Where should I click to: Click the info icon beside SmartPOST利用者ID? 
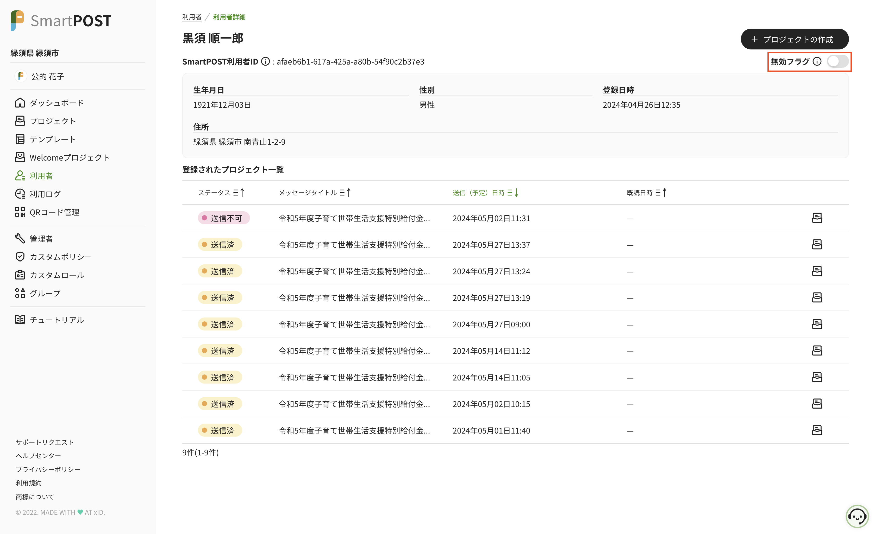(x=265, y=61)
